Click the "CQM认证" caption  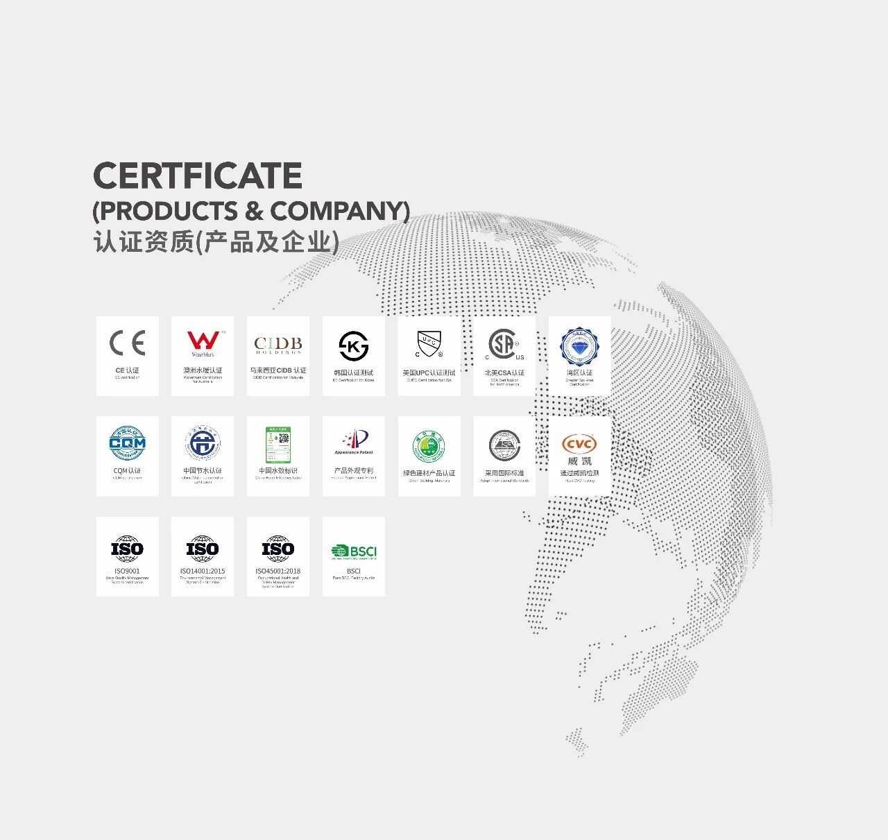pyautogui.click(x=128, y=470)
